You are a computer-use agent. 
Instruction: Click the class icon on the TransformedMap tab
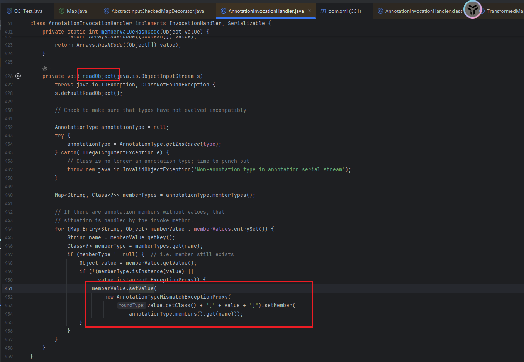pyautogui.click(x=482, y=11)
